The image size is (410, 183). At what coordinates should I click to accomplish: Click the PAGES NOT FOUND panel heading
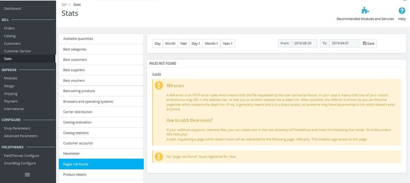click(163, 63)
